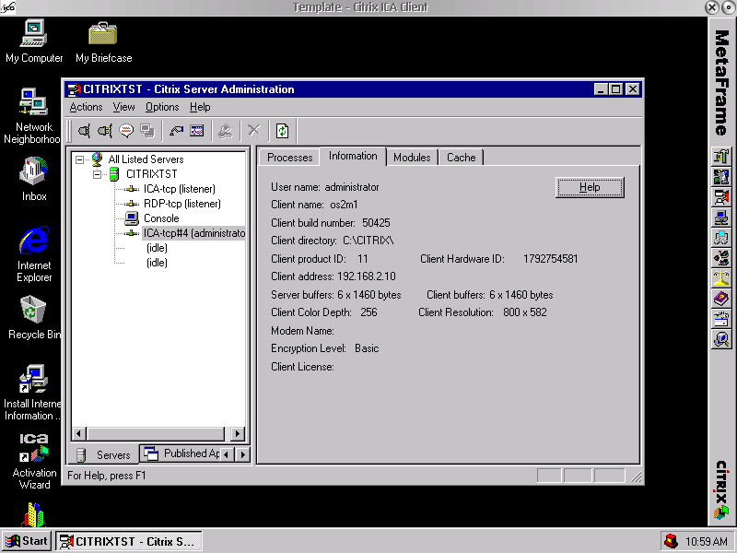Click tab strip scroll-right arrow

click(x=242, y=454)
